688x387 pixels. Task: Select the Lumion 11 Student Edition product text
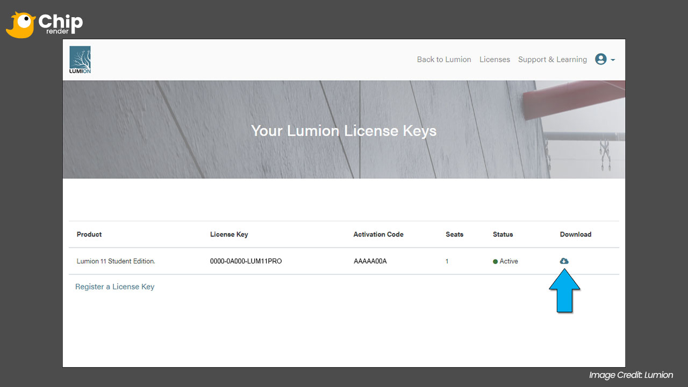(x=116, y=261)
